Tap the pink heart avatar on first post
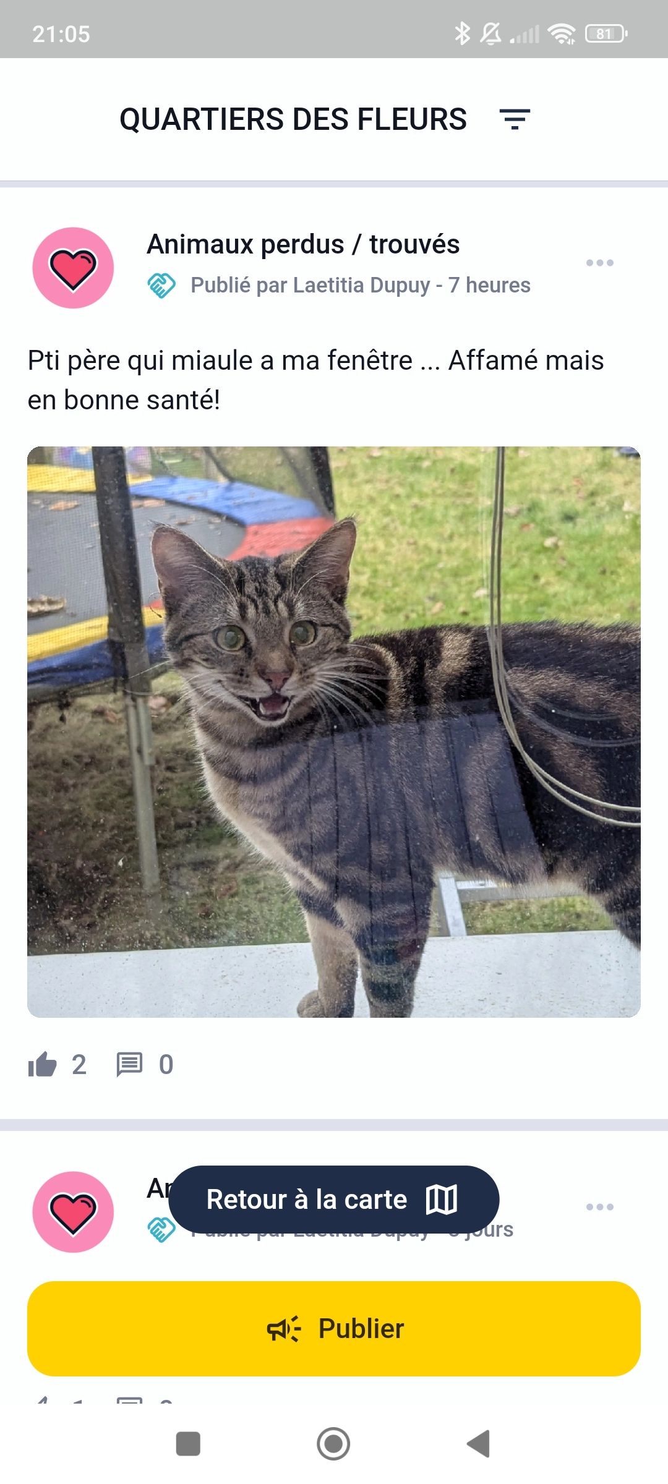668x1484 pixels. [x=73, y=268]
